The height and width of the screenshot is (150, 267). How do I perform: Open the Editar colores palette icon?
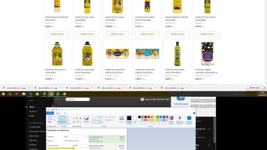[x=171, y=120]
